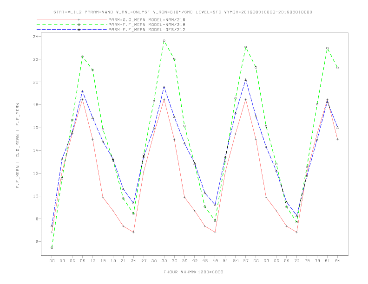Select green legend entry PARM=F.F_MEAN MODEL=NAM/218
This screenshot has height=284, width=368.
[147, 25]
